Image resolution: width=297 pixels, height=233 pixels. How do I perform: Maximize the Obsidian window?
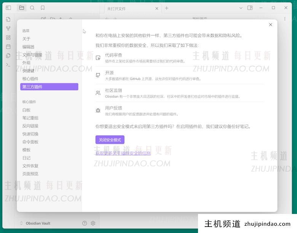click(x=273, y=8)
